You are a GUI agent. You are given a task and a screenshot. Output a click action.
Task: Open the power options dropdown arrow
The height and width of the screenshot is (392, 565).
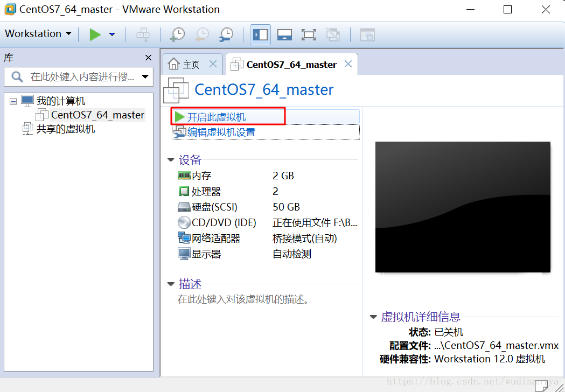[x=112, y=34]
